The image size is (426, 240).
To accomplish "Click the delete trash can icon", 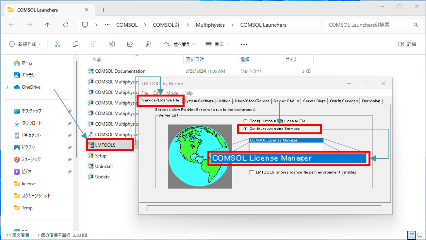I will 148,44.
